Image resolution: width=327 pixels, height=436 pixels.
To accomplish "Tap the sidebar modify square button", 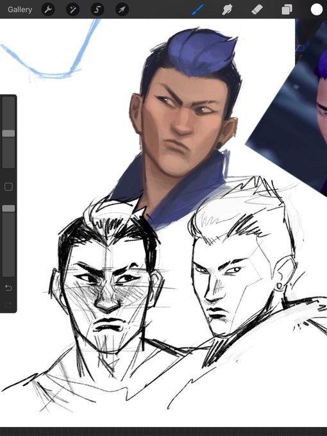I will coord(8,187).
